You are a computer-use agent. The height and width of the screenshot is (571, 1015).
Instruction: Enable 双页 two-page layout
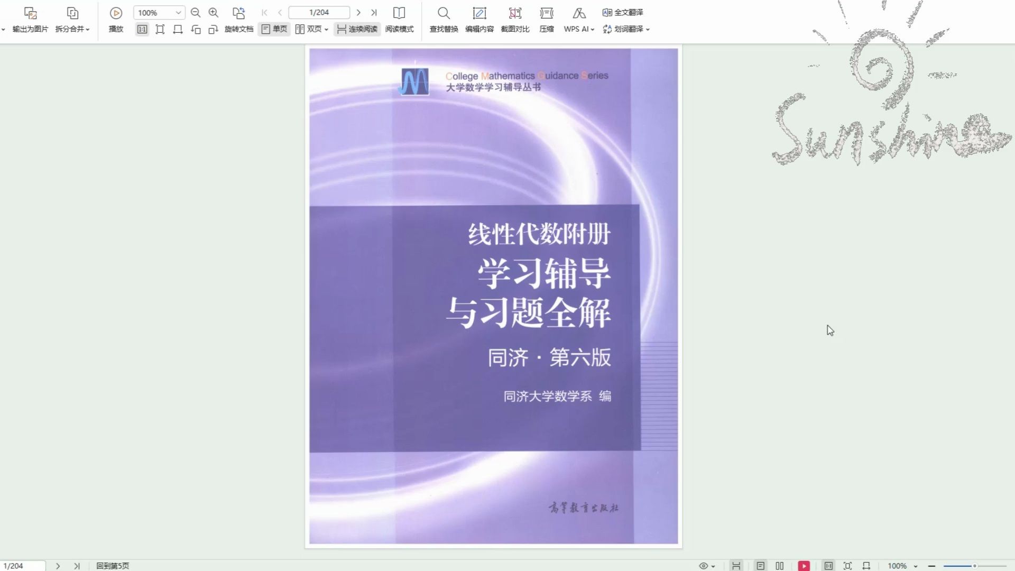pos(309,29)
